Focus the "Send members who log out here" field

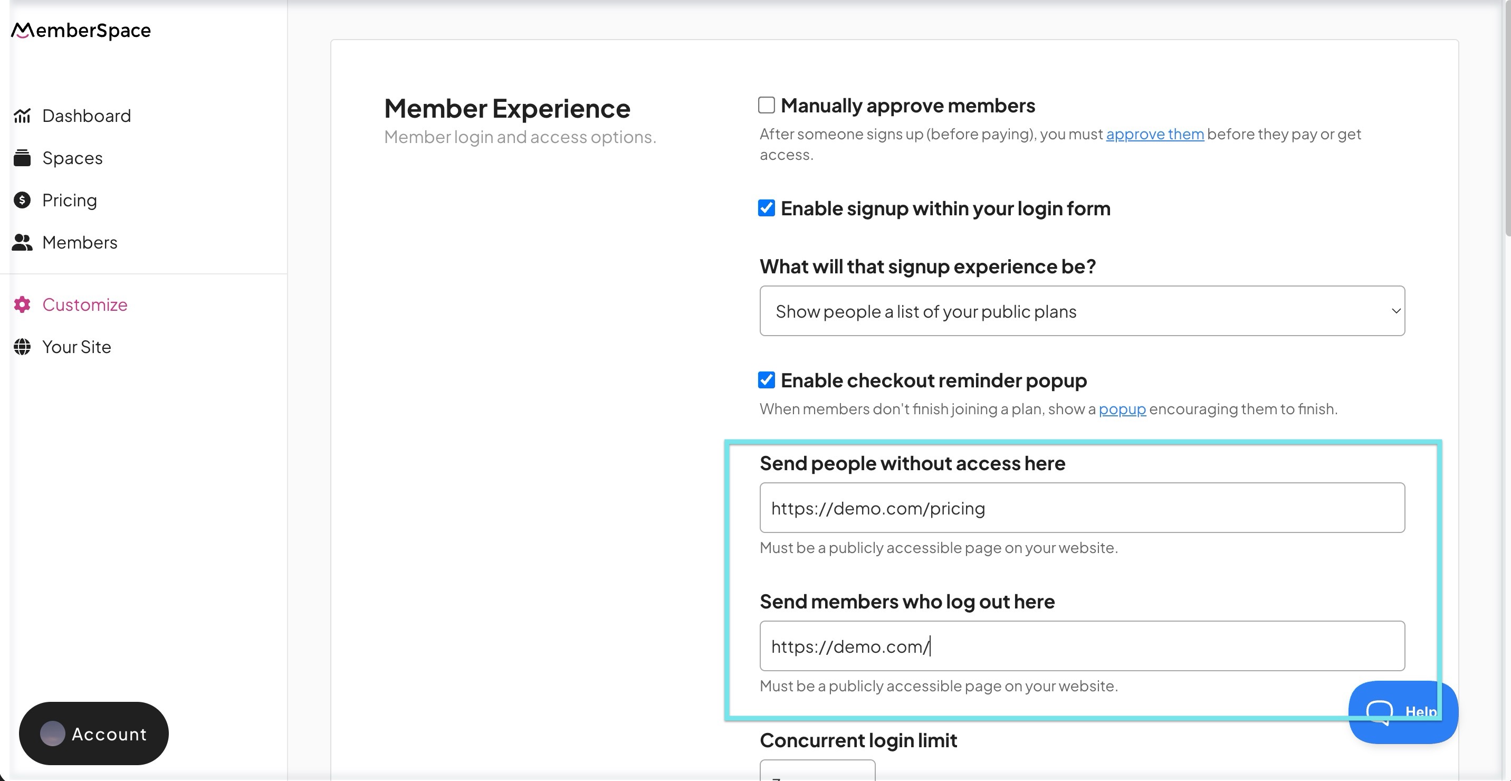click(1082, 646)
